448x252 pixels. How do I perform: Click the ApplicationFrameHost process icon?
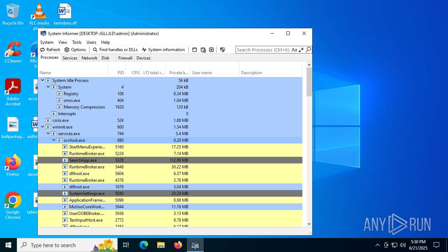(65, 200)
